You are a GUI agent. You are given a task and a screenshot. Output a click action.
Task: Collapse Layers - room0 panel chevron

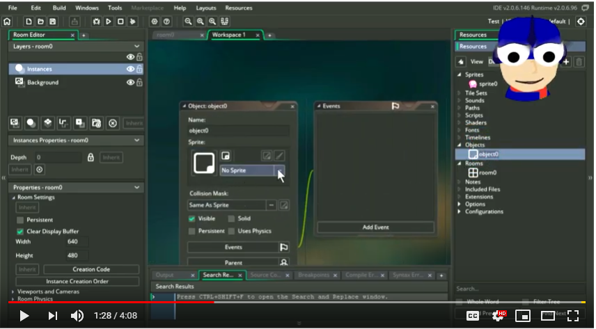137,47
